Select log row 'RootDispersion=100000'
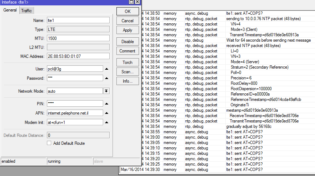315x176 pixels. click(x=228, y=89)
